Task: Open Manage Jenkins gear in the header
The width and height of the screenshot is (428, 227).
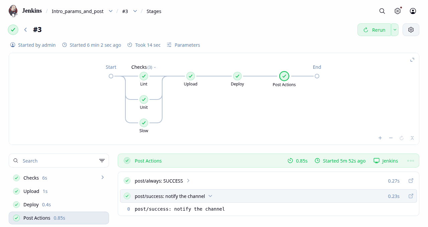Action: coord(398,11)
